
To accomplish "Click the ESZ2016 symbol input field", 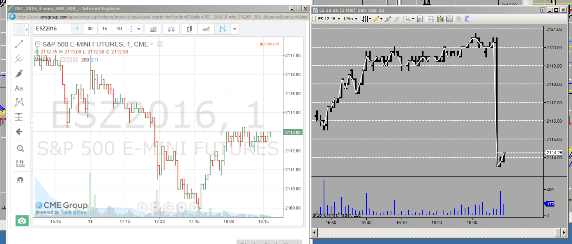I will pyautogui.click(x=52, y=29).
